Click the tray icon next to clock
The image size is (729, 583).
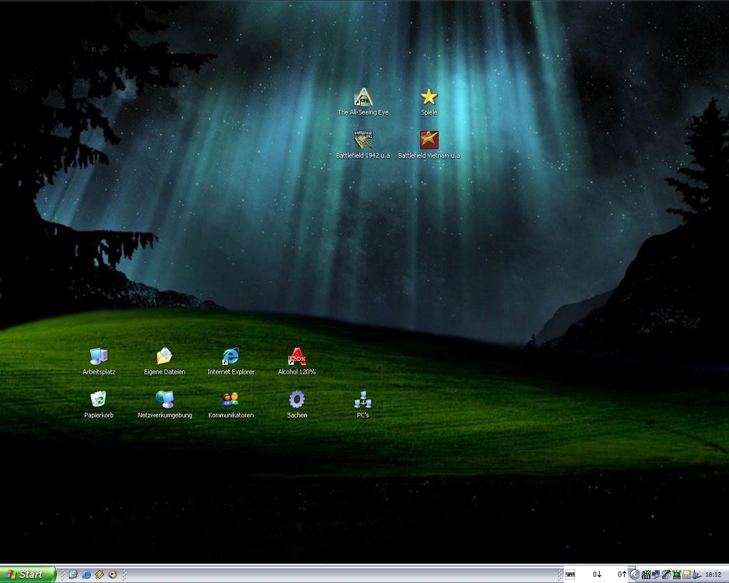click(697, 575)
